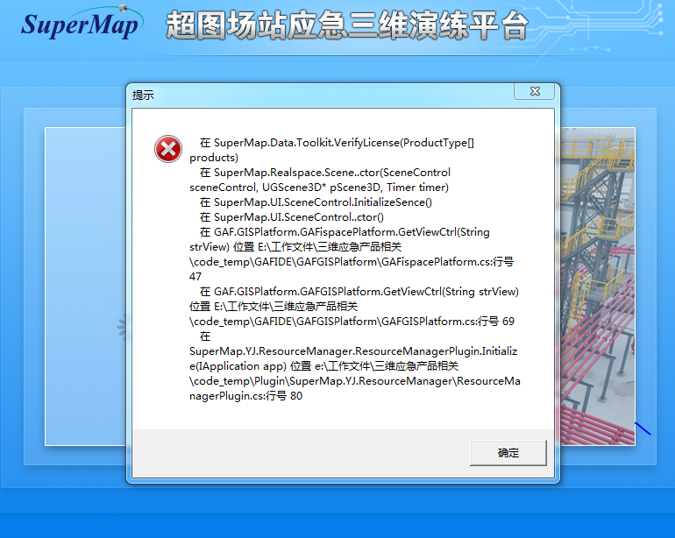Click the SuperMap.UI.SceneControl..ctor() line
Viewport: 675px width, 538px height.
[x=291, y=217]
